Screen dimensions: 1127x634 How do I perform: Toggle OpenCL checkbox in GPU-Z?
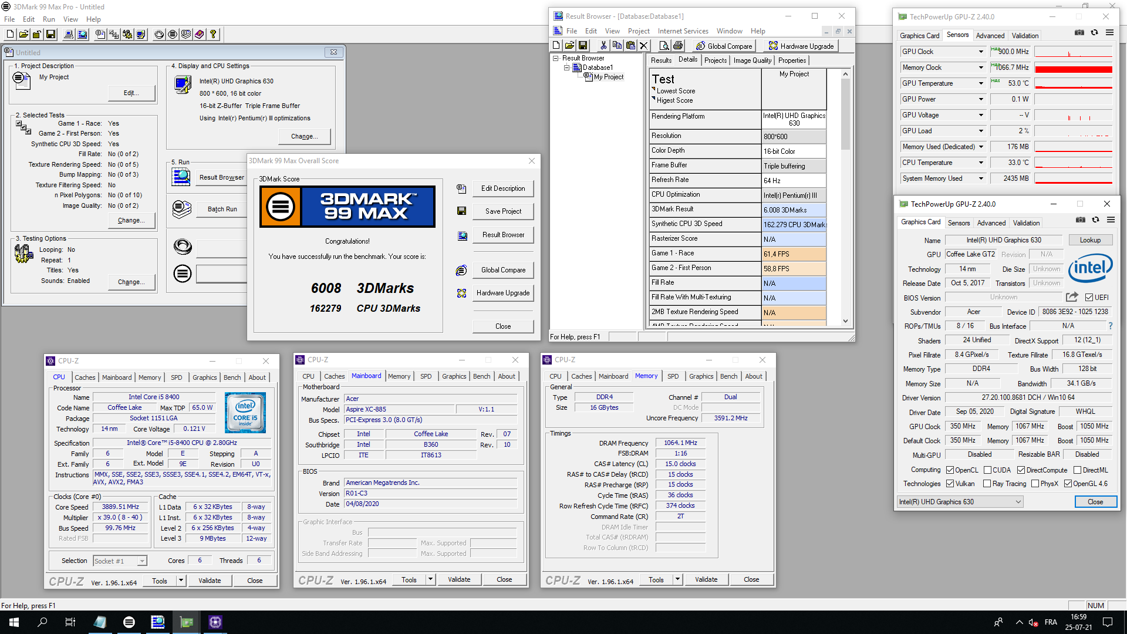pyautogui.click(x=950, y=470)
